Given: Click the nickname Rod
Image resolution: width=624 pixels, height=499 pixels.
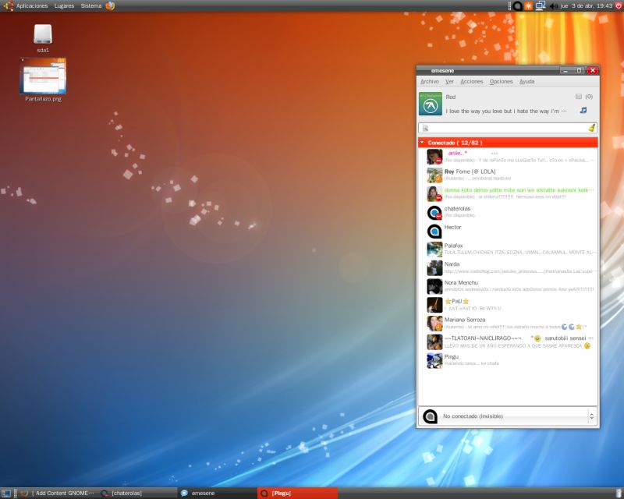Looking at the screenshot, I should click(451, 97).
